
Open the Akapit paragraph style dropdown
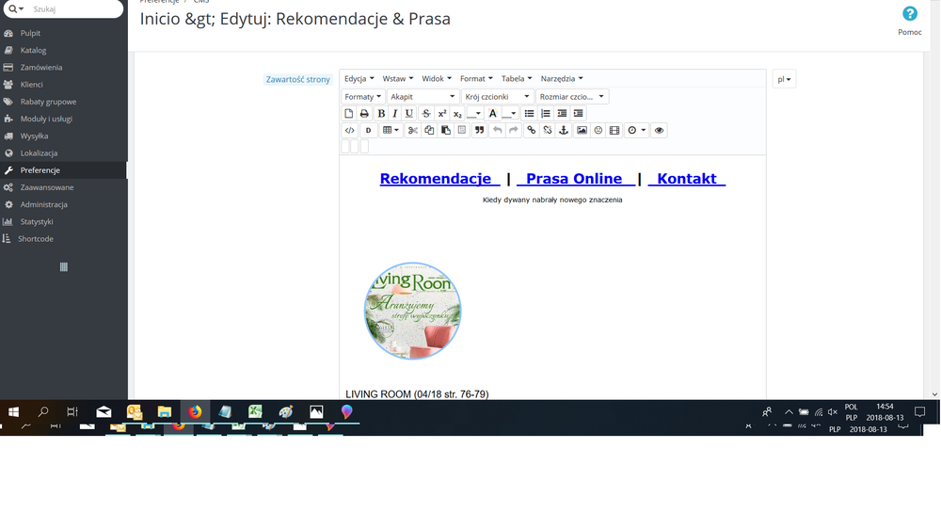423,97
